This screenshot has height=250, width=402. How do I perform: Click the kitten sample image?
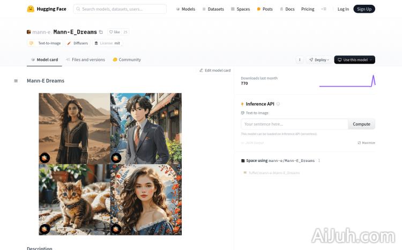click(x=75, y=199)
